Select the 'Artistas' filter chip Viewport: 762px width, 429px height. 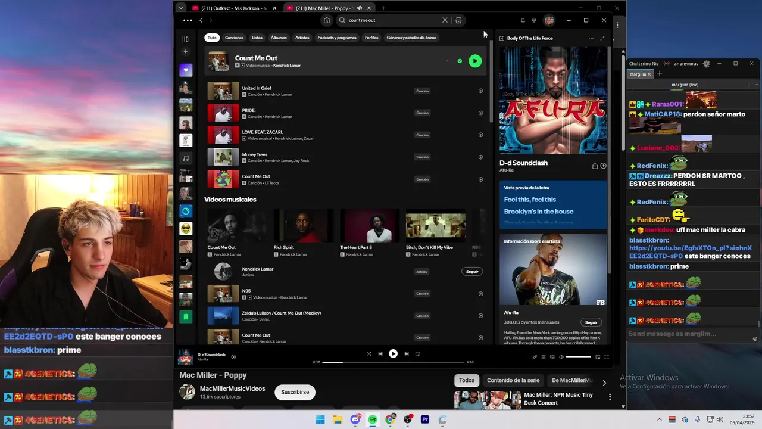point(302,38)
